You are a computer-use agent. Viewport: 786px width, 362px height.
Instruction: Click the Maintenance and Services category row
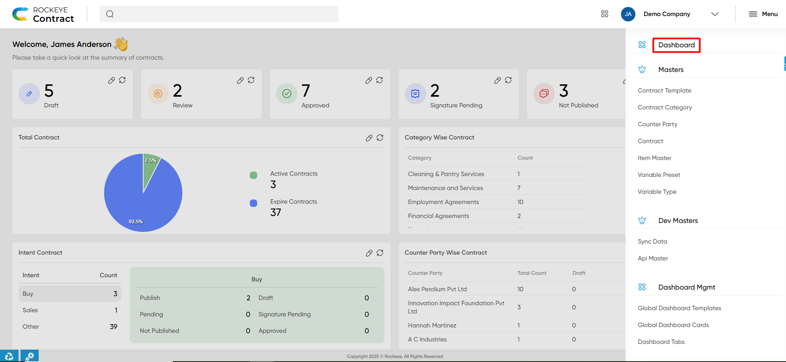pos(496,188)
